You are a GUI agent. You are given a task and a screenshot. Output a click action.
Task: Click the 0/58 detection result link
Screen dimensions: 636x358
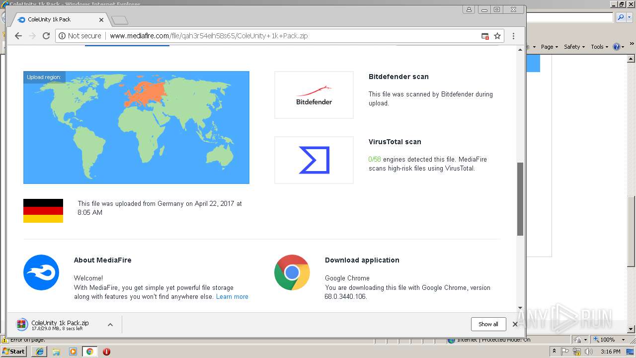[x=375, y=160]
